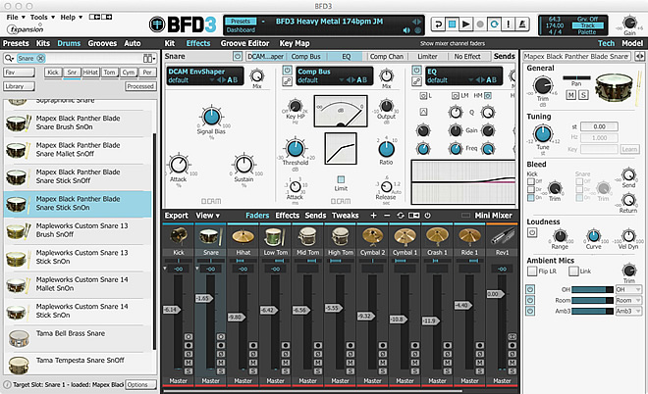Select the Crash 1 cymbal icon in mixer
This screenshot has width=648, height=394.
(x=437, y=236)
